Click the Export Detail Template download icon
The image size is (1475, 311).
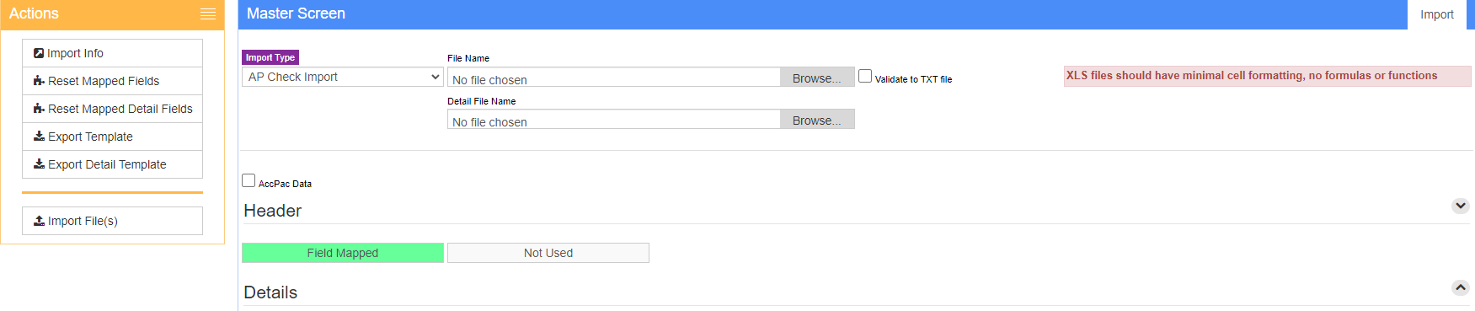[39, 164]
